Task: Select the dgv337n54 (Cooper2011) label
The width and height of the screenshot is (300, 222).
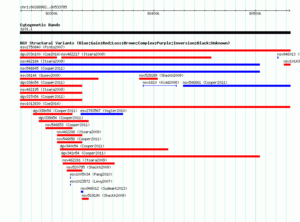Action: click(42, 97)
